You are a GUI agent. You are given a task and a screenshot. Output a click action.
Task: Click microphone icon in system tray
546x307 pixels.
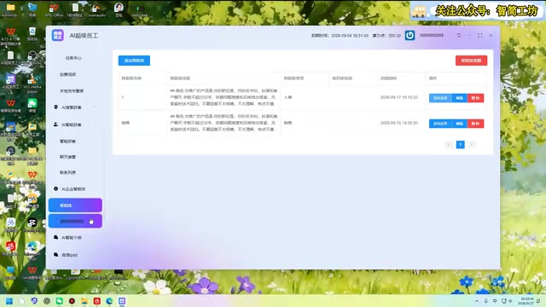coord(486,301)
